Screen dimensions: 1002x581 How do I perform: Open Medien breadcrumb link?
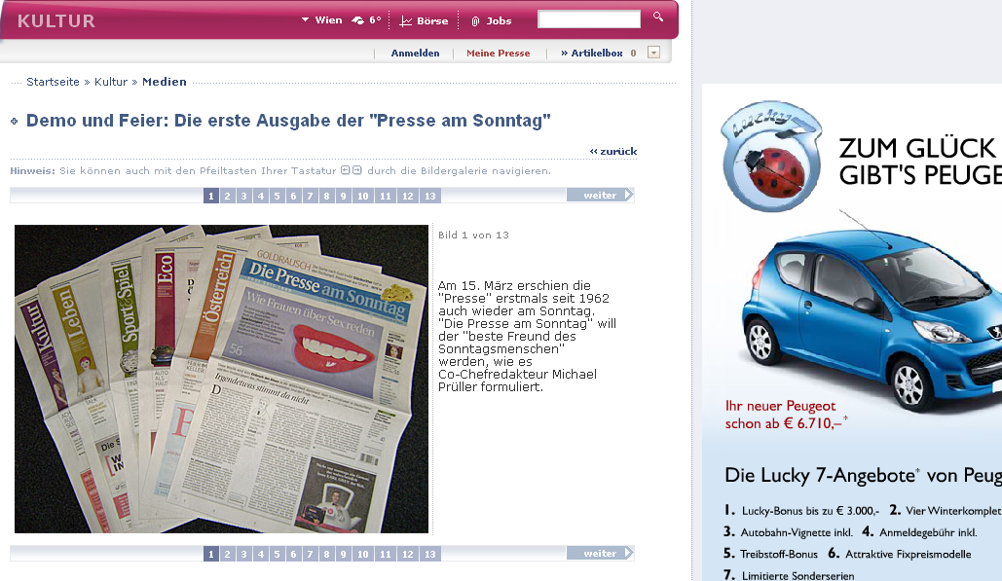[x=165, y=82]
